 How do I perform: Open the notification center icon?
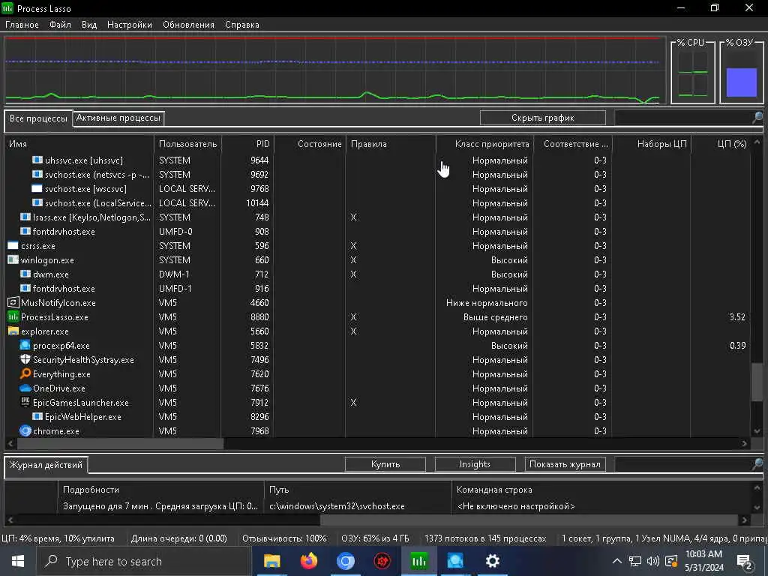point(745,561)
